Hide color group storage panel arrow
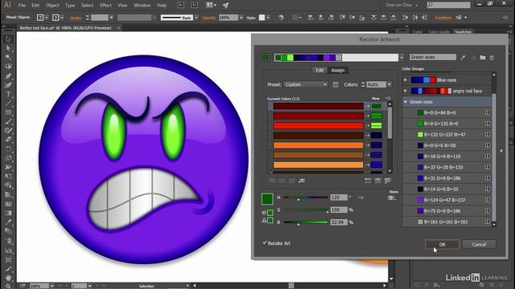515x289 pixels. (501, 151)
